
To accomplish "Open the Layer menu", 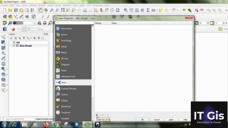I will (25, 5).
